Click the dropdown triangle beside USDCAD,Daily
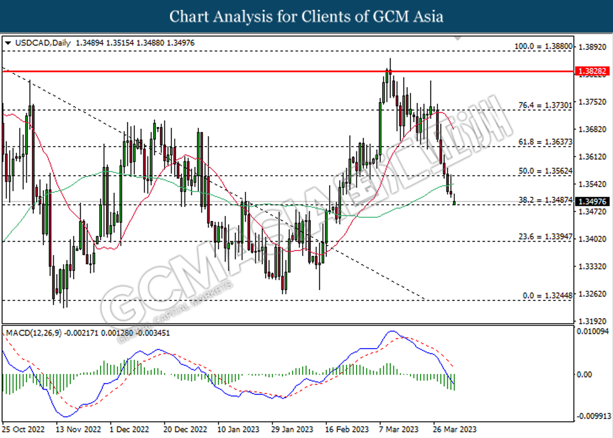Image resolution: width=613 pixels, height=438 pixels. coord(8,43)
